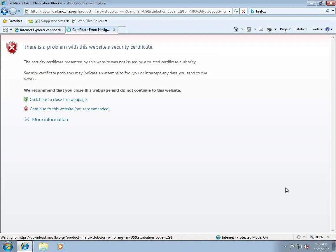Open the Home dropdown arrow
This screenshot has width=336, height=252.
tap(242, 29)
